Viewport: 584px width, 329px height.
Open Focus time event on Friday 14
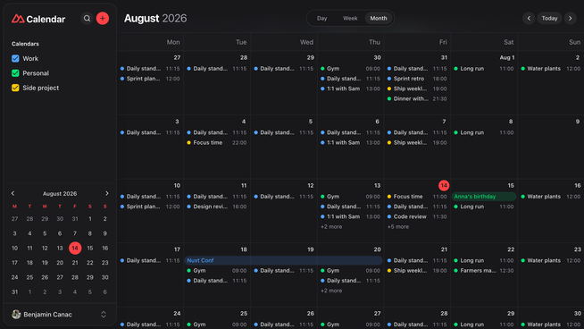[417, 197]
